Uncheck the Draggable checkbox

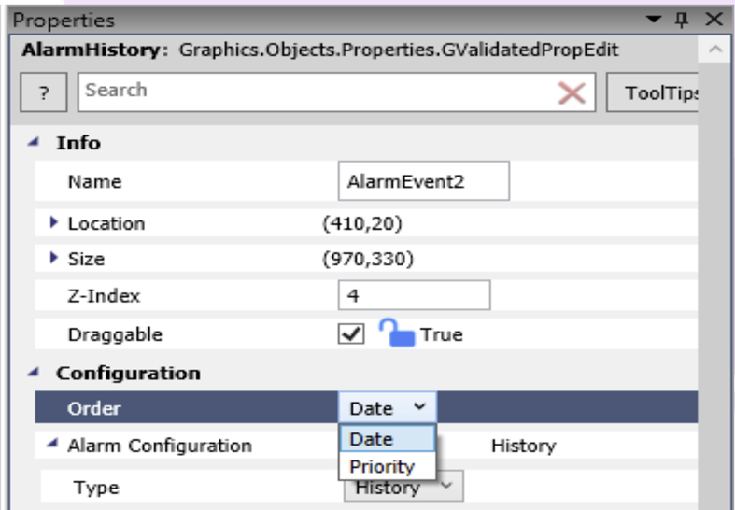[x=351, y=334]
